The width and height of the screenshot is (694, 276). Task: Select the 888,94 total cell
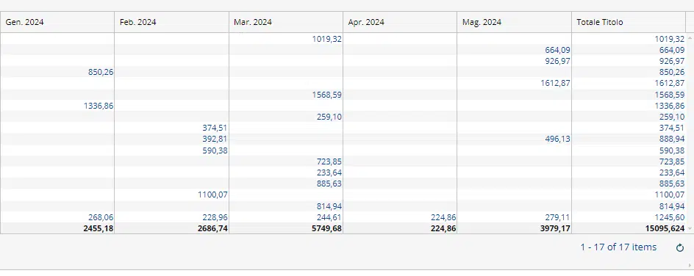[x=671, y=139]
